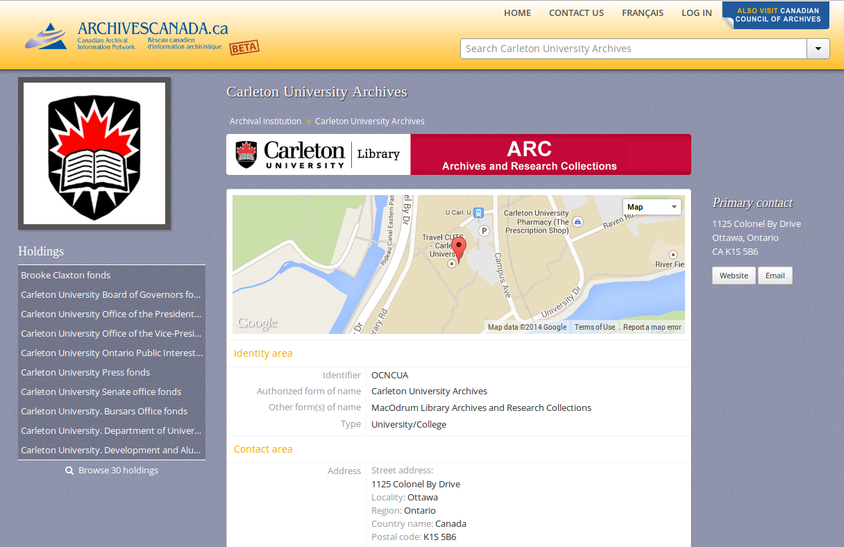This screenshot has width=844, height=547.
Task: Open the Map view type dropdown
Action: tap(651, 206)
